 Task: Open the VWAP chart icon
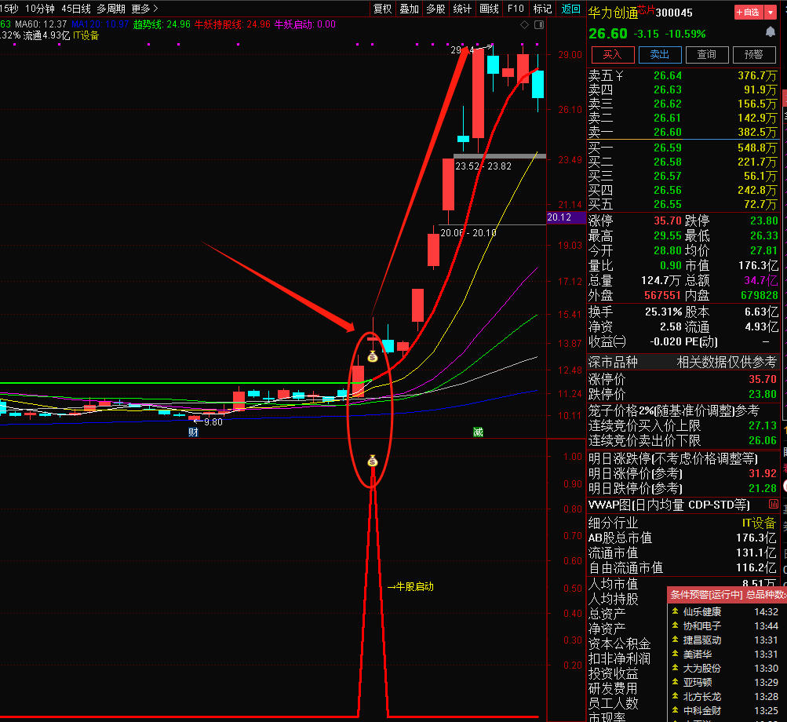(774, 504)
